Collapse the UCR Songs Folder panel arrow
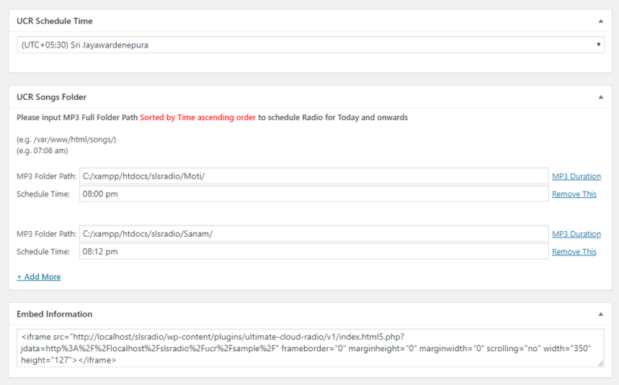Image resolution: width=619 pixels, height=385 pixels. 600,97
